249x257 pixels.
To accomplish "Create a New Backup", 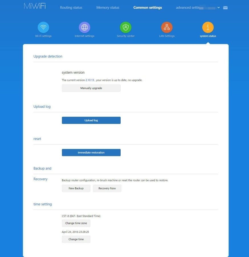I will (76, 188).
